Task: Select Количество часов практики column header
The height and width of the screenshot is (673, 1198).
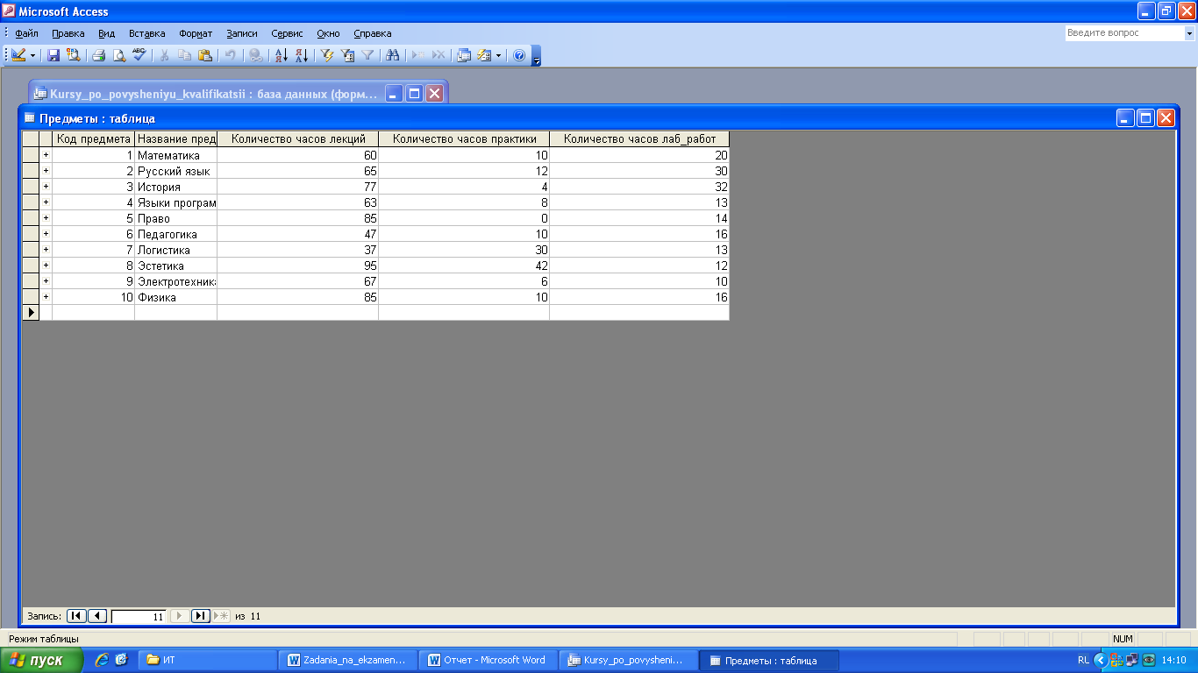Action: point(464,139)
